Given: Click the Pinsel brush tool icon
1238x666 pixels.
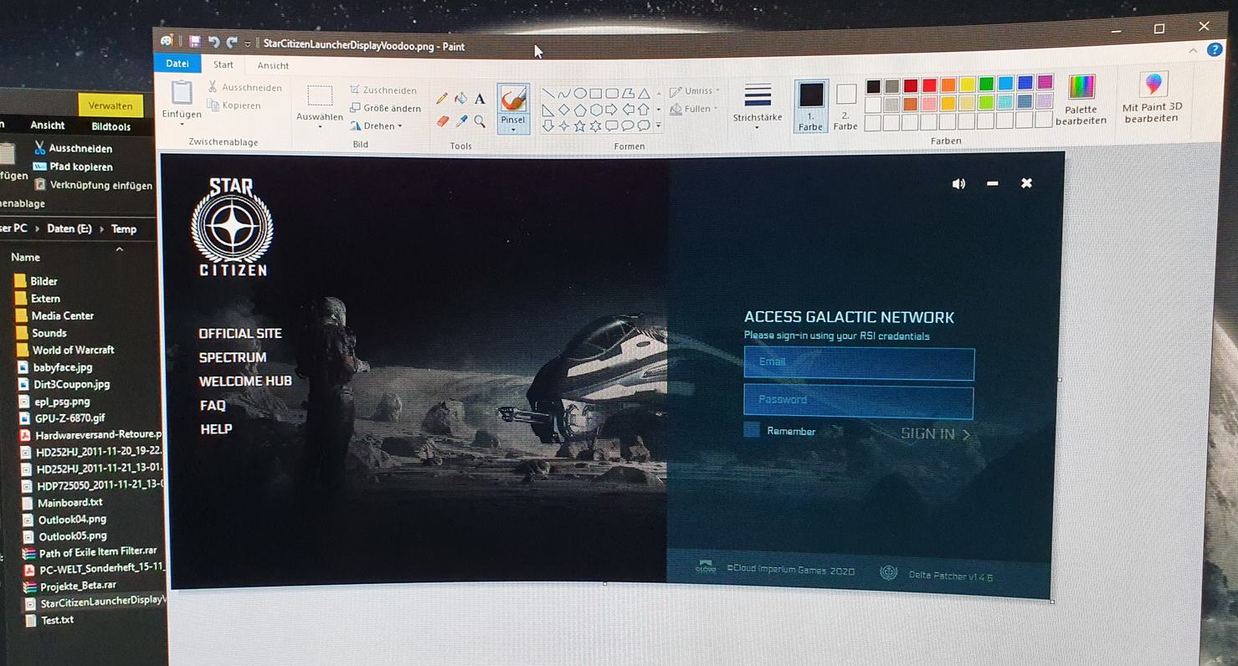Looking at the screenshot, I should point(513,100).
